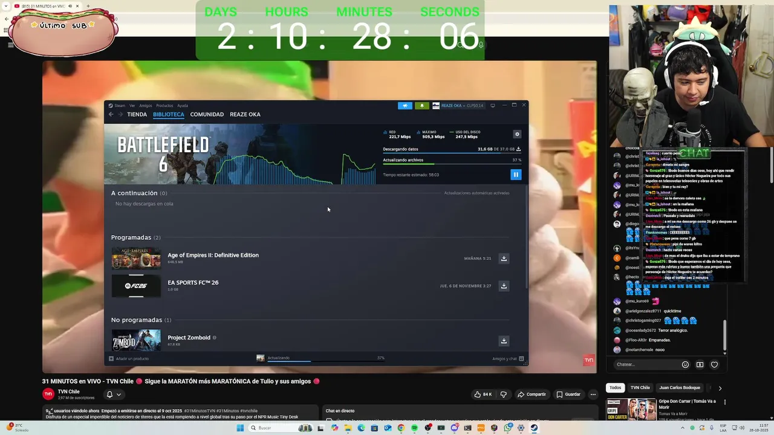The width and height of the screenshot is (774, 435).
Task: Open Steam from the taskbar
Action: (x=534, y=428)
